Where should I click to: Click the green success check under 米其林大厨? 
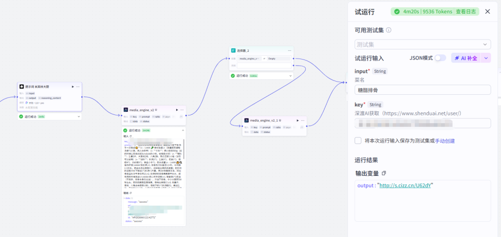(21, 116)
